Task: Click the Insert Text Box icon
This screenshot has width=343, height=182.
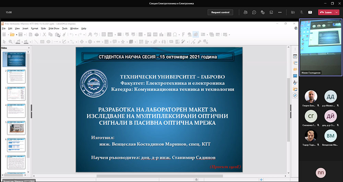Action: [169, 35]
